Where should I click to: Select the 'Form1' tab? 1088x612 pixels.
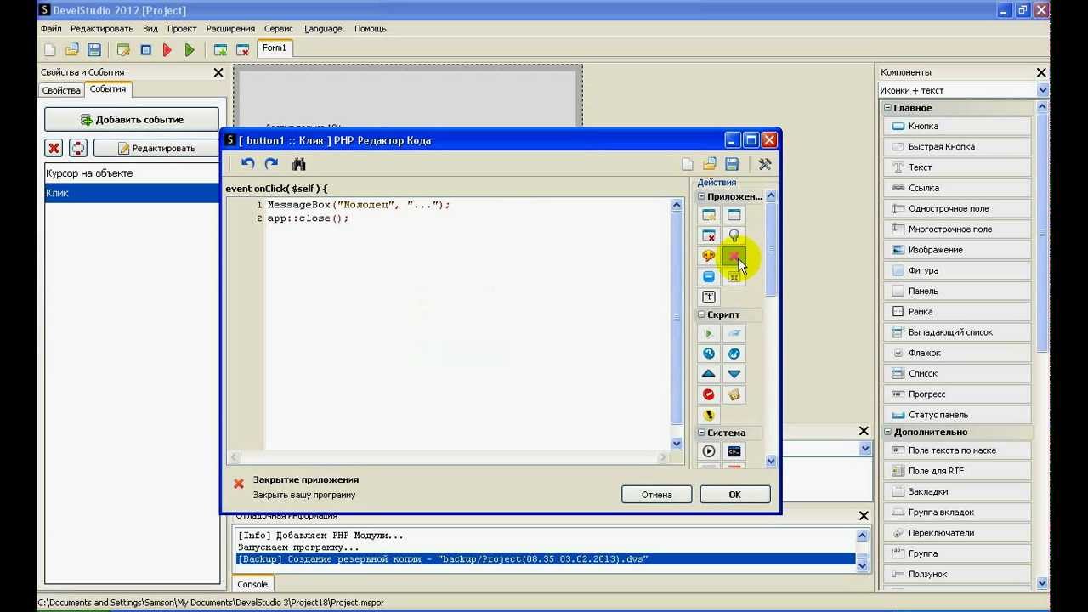(275, 48)
